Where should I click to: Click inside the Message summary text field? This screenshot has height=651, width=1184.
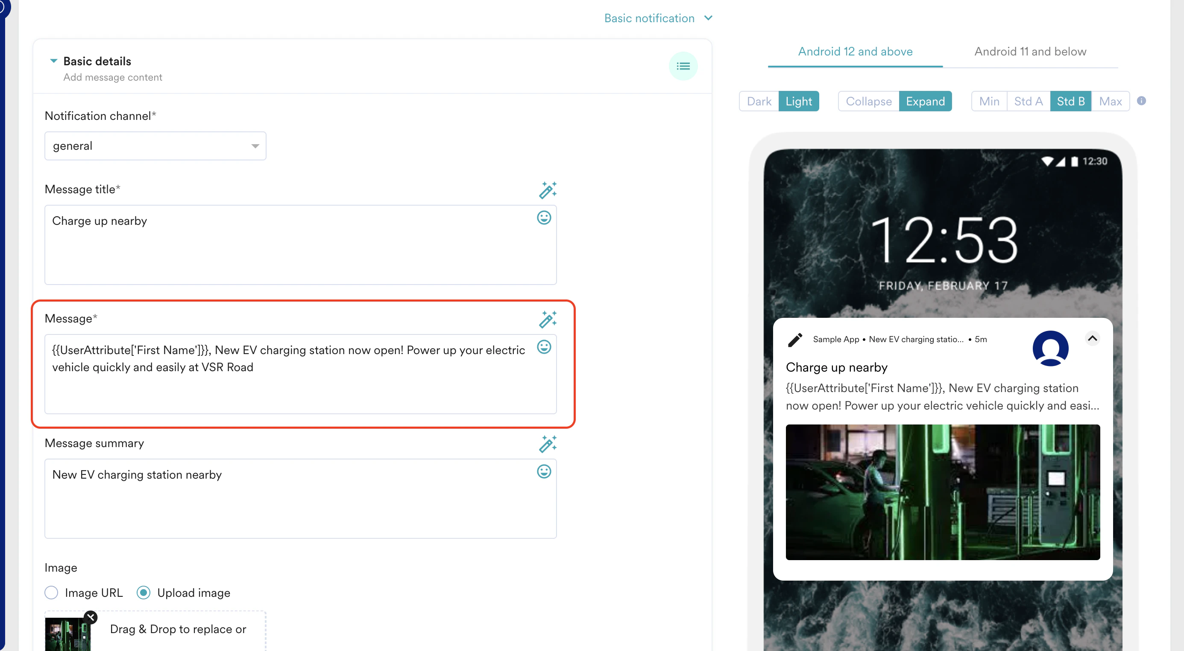point(299,498)
